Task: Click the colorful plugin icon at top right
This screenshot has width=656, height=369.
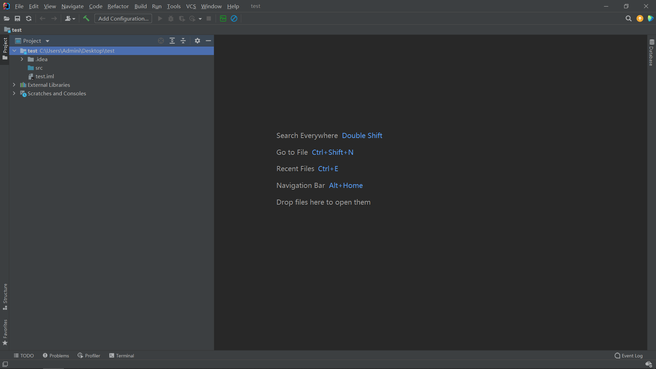Action: 651,18
